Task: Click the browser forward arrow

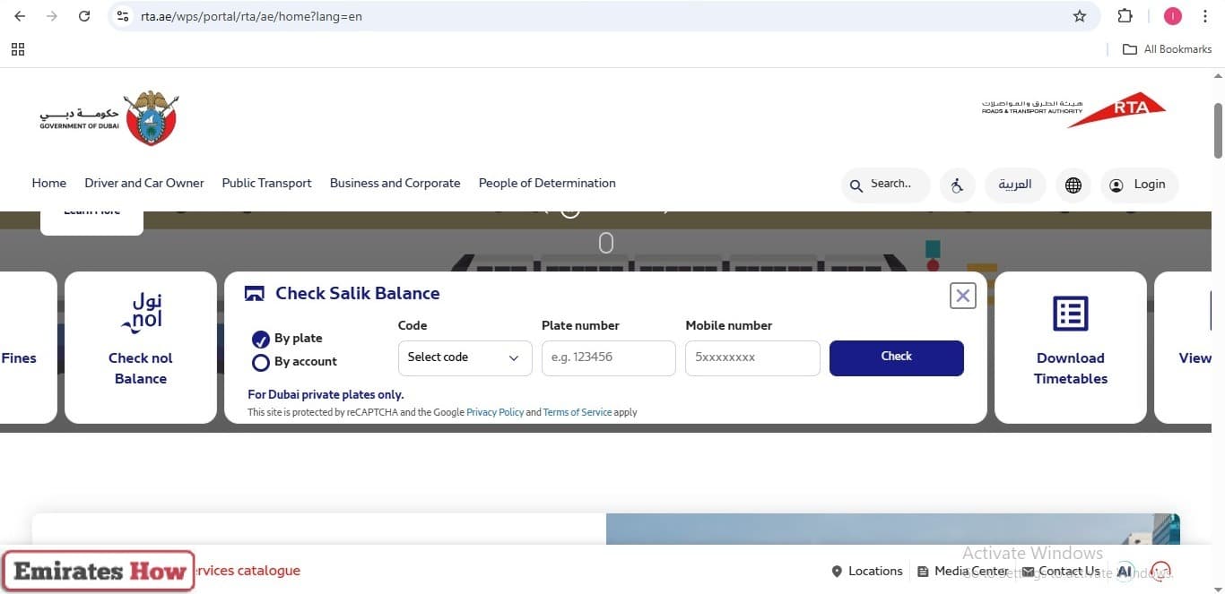Action: [52, 16]
